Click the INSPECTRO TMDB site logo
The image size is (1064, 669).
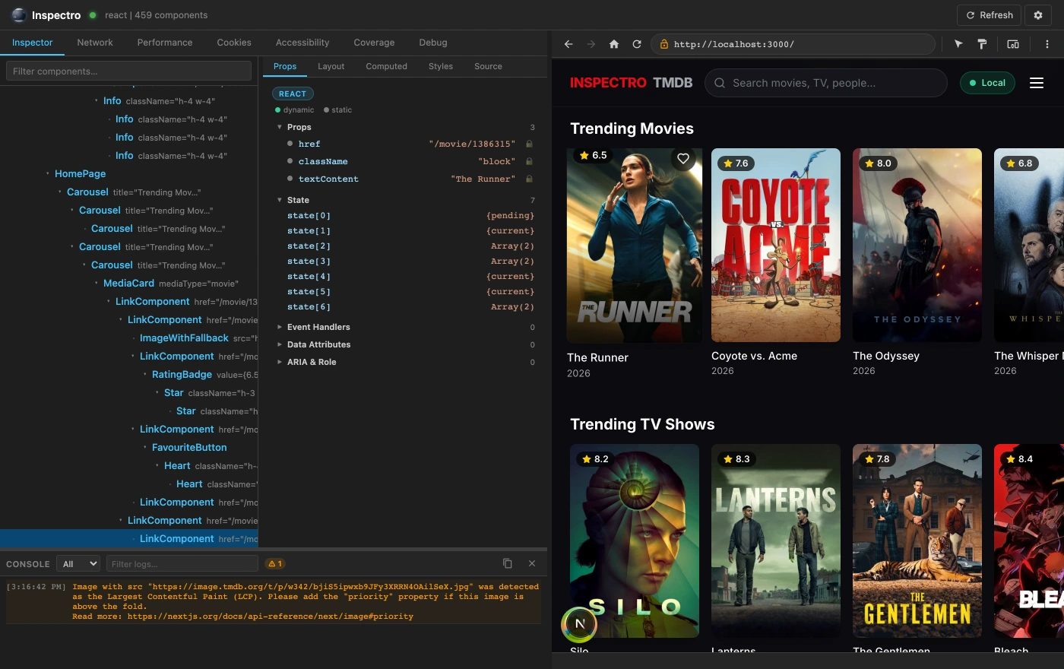(x=631, y=83)
